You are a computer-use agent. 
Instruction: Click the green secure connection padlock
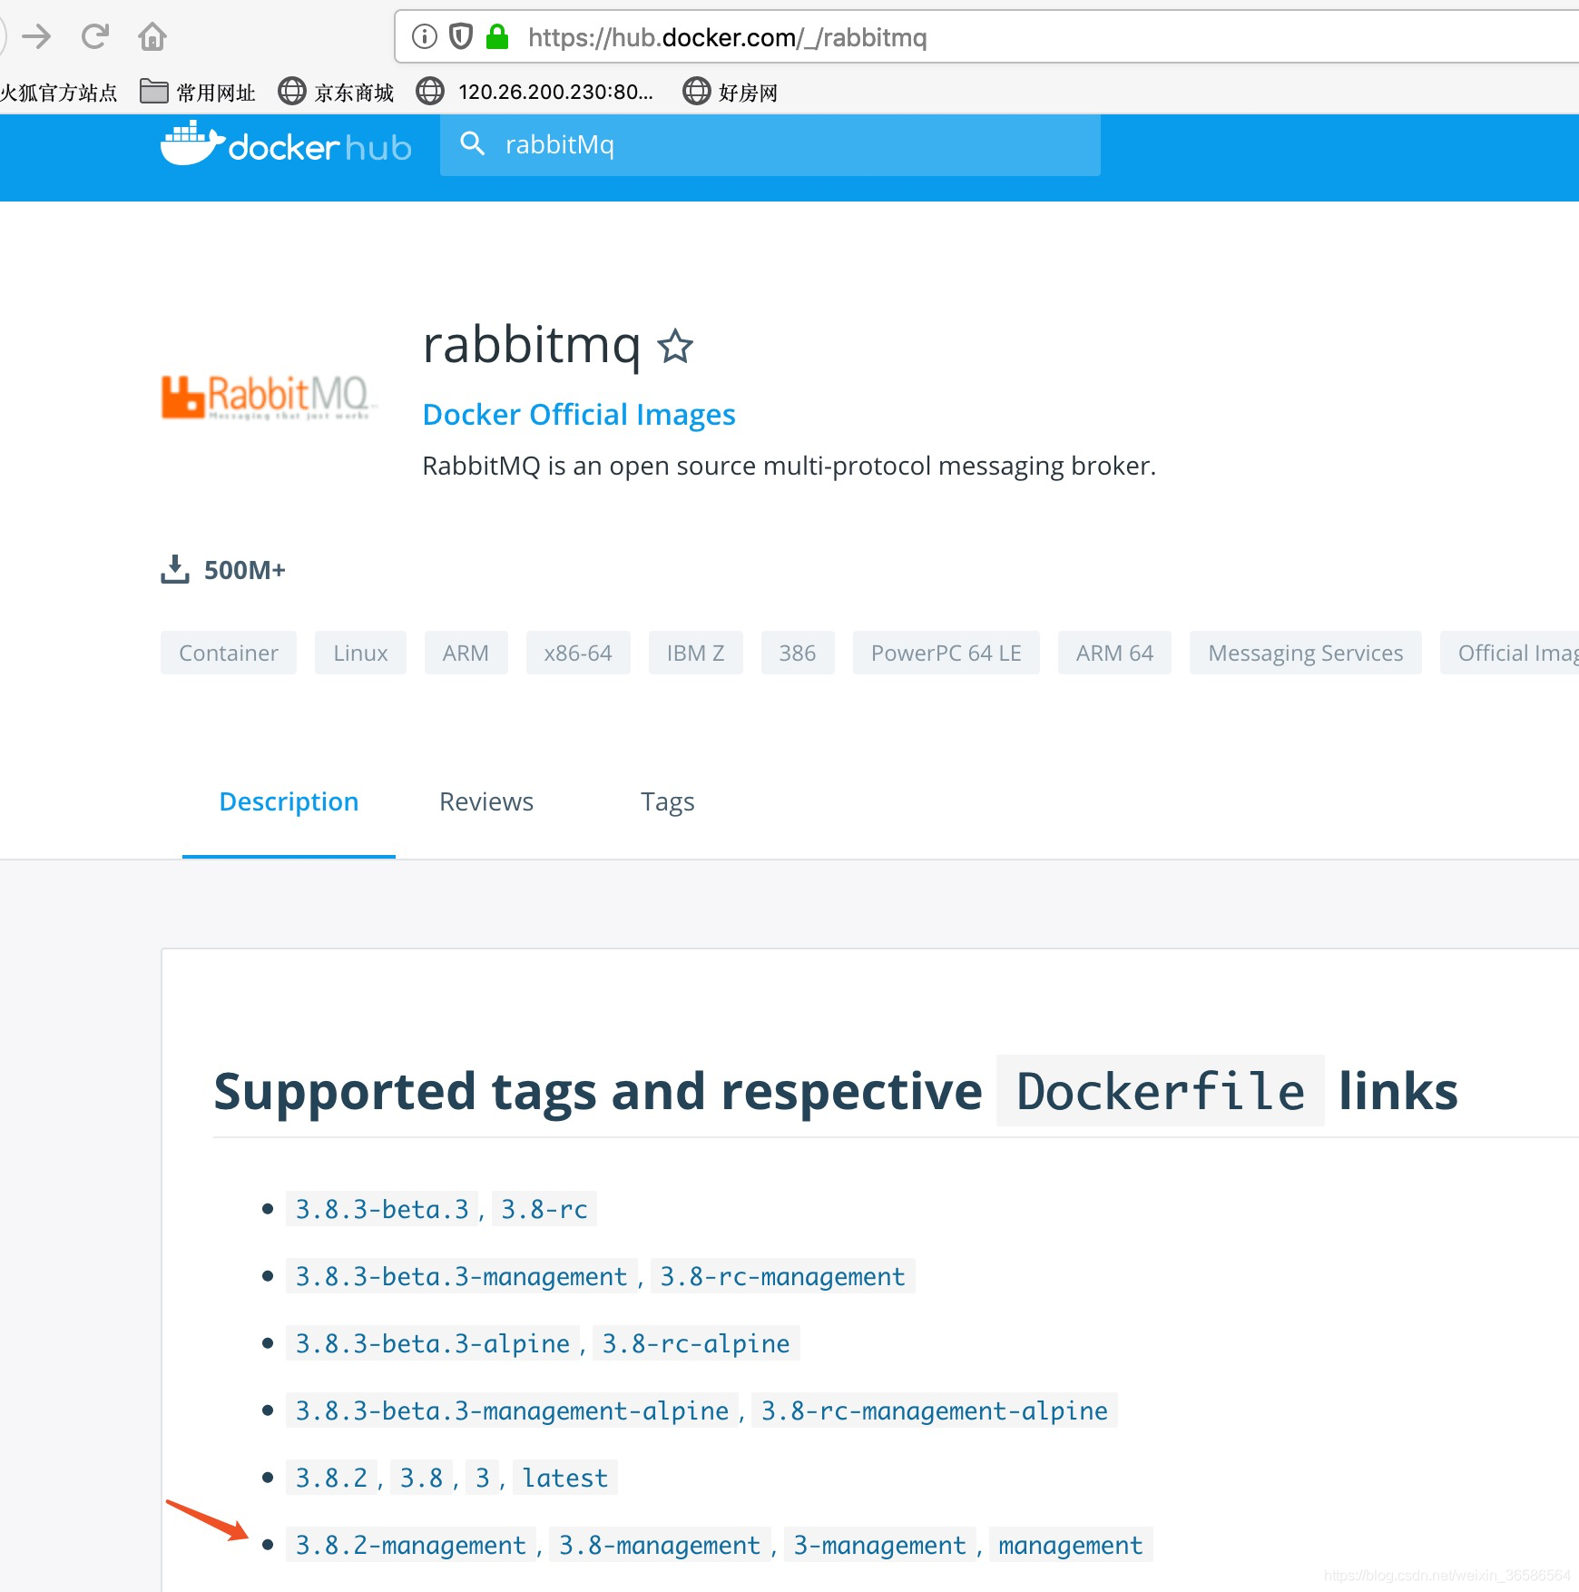pos(496,36)
